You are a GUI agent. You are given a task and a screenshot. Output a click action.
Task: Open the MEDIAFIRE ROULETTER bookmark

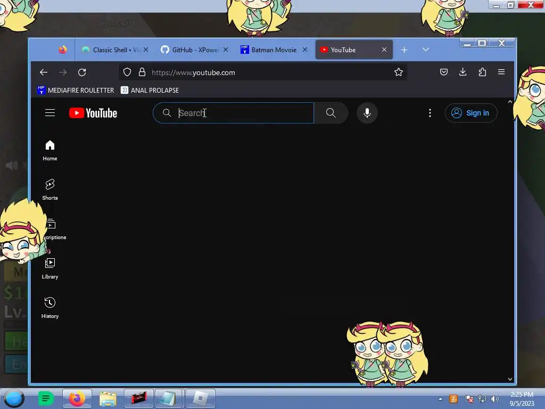tap(76, 90)
